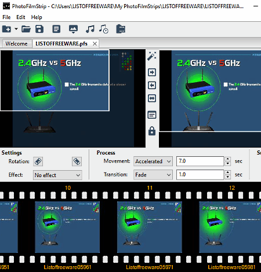261x272 pixels.
Task: Switch to the Welcome tab
Action: click(x=16, y=44)
